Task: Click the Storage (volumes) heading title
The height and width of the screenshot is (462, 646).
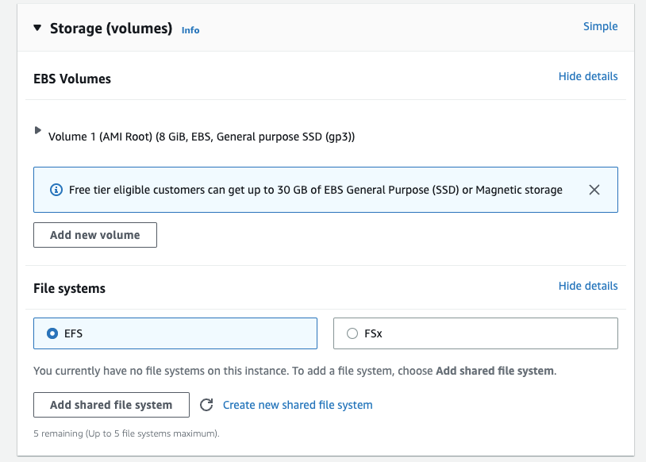Action: [110, 29]
